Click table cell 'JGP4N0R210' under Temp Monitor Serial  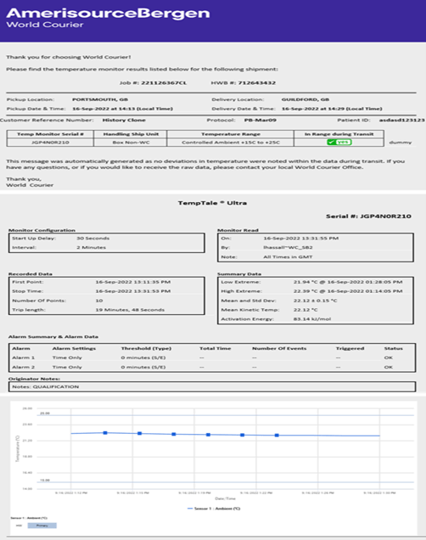(x=50, y=143)
